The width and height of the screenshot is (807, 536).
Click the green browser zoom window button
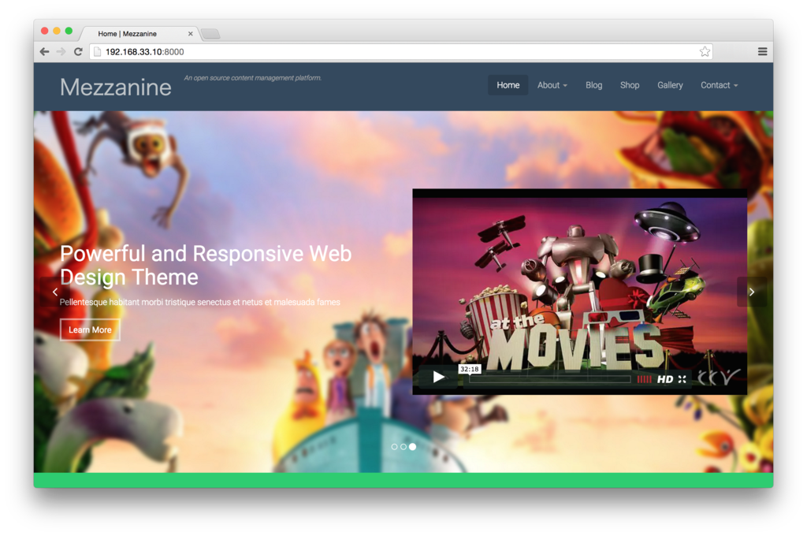tap(69, 31)
